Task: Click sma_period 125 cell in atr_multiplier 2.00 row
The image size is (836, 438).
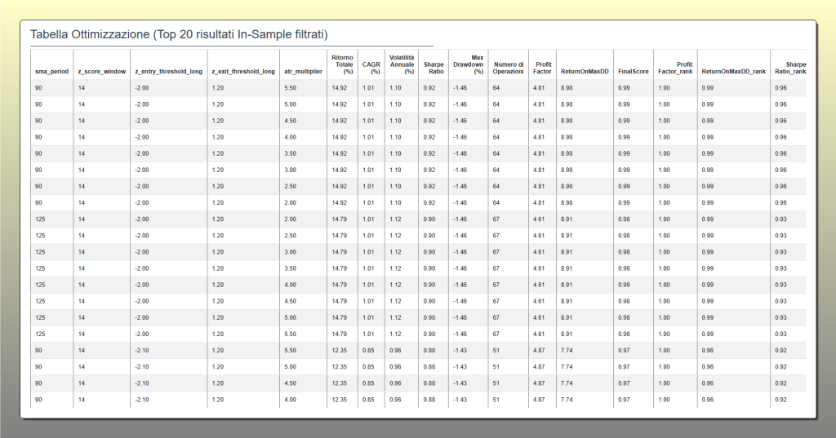Action: coord(40,219)
